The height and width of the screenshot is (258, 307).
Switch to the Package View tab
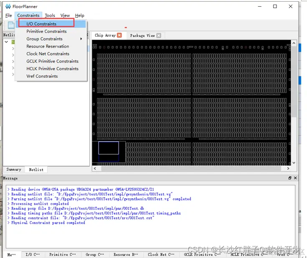pyautogui.click(x=142, y=35)
